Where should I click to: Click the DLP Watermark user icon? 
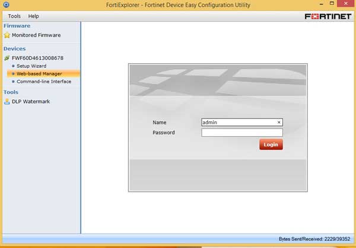point(7,101)
